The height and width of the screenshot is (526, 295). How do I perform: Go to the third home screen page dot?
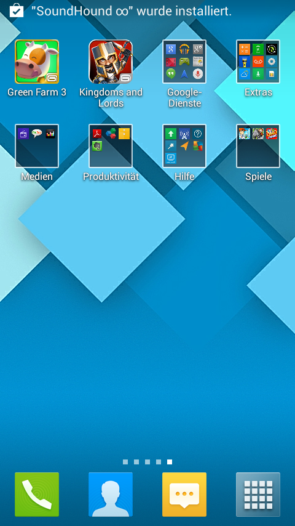(147, 462)
